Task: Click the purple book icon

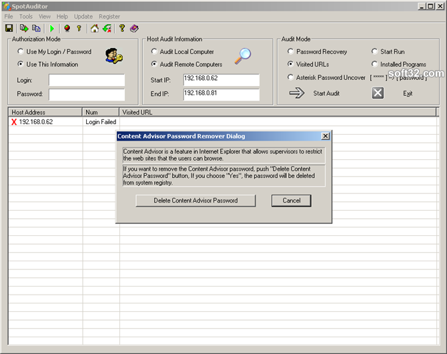Action: 134,28
